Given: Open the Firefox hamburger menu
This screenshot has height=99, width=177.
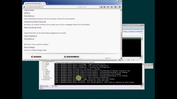Looking at the screenshot, I should pos(120,7).
